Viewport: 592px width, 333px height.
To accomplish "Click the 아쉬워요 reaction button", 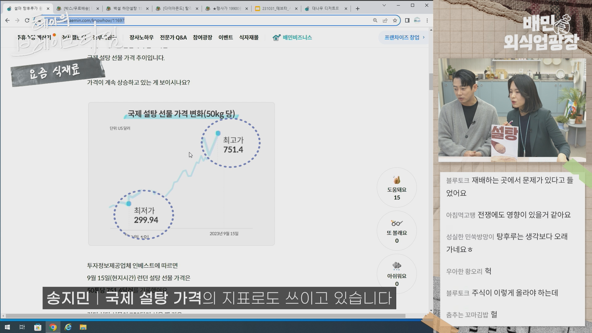I will (x=397, y=274).
